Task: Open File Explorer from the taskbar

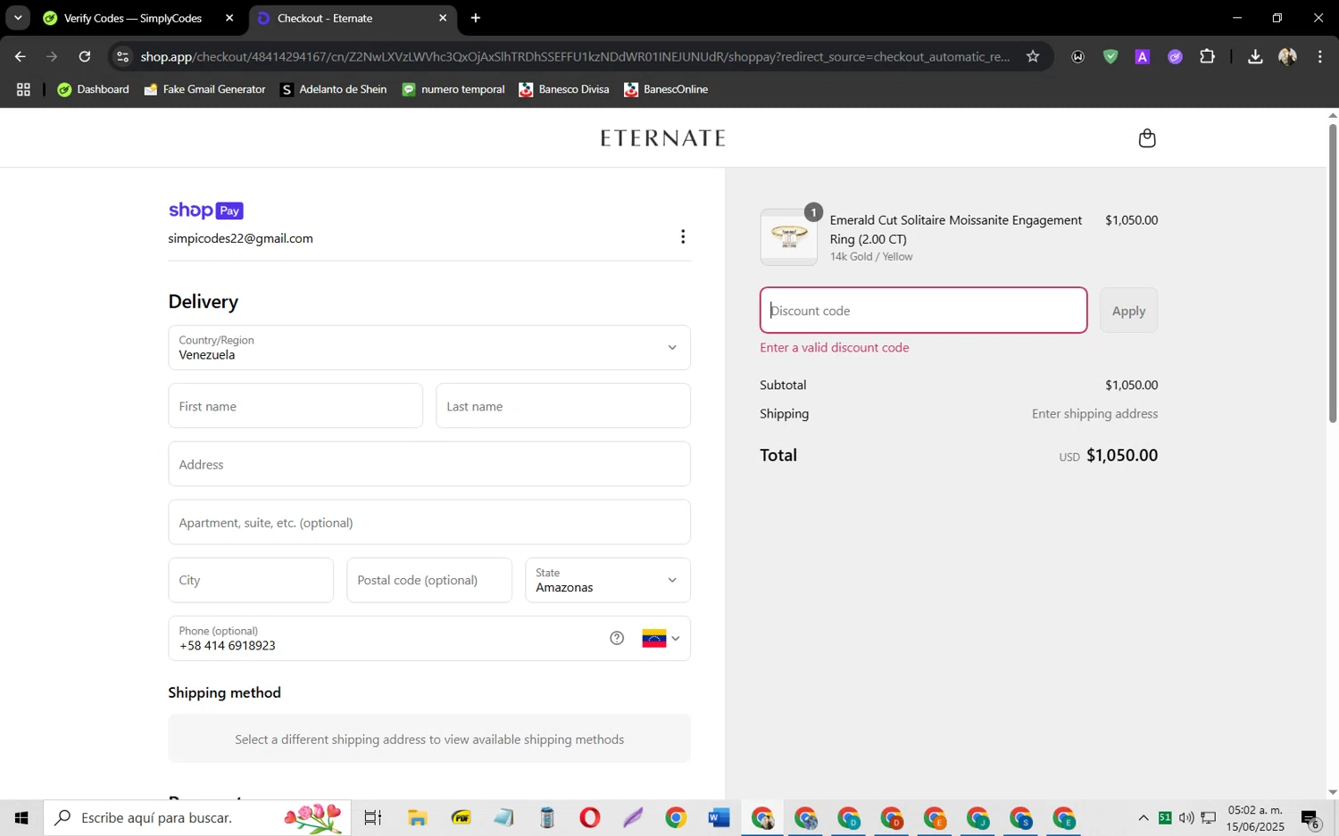Action: (x=418, y=817)
